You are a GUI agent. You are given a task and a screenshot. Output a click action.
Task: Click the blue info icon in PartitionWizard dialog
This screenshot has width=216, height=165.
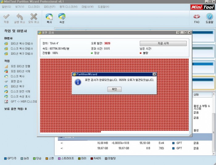pos(78,82)
